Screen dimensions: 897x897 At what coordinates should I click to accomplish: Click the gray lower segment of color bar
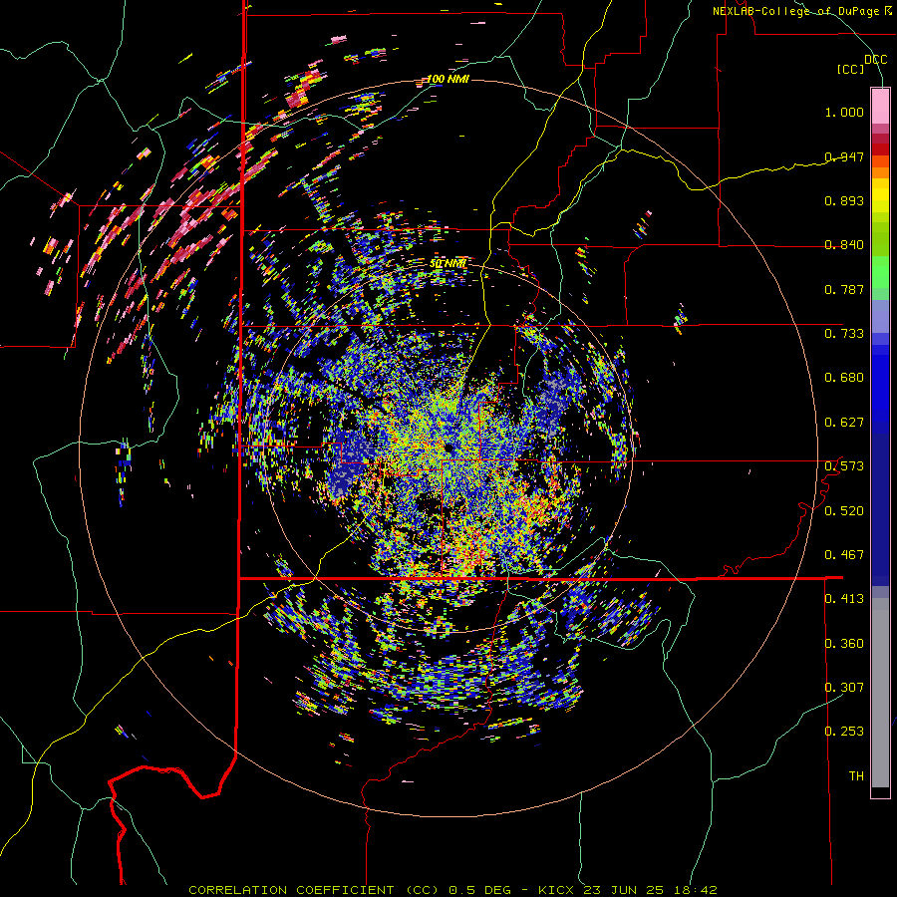880,693
